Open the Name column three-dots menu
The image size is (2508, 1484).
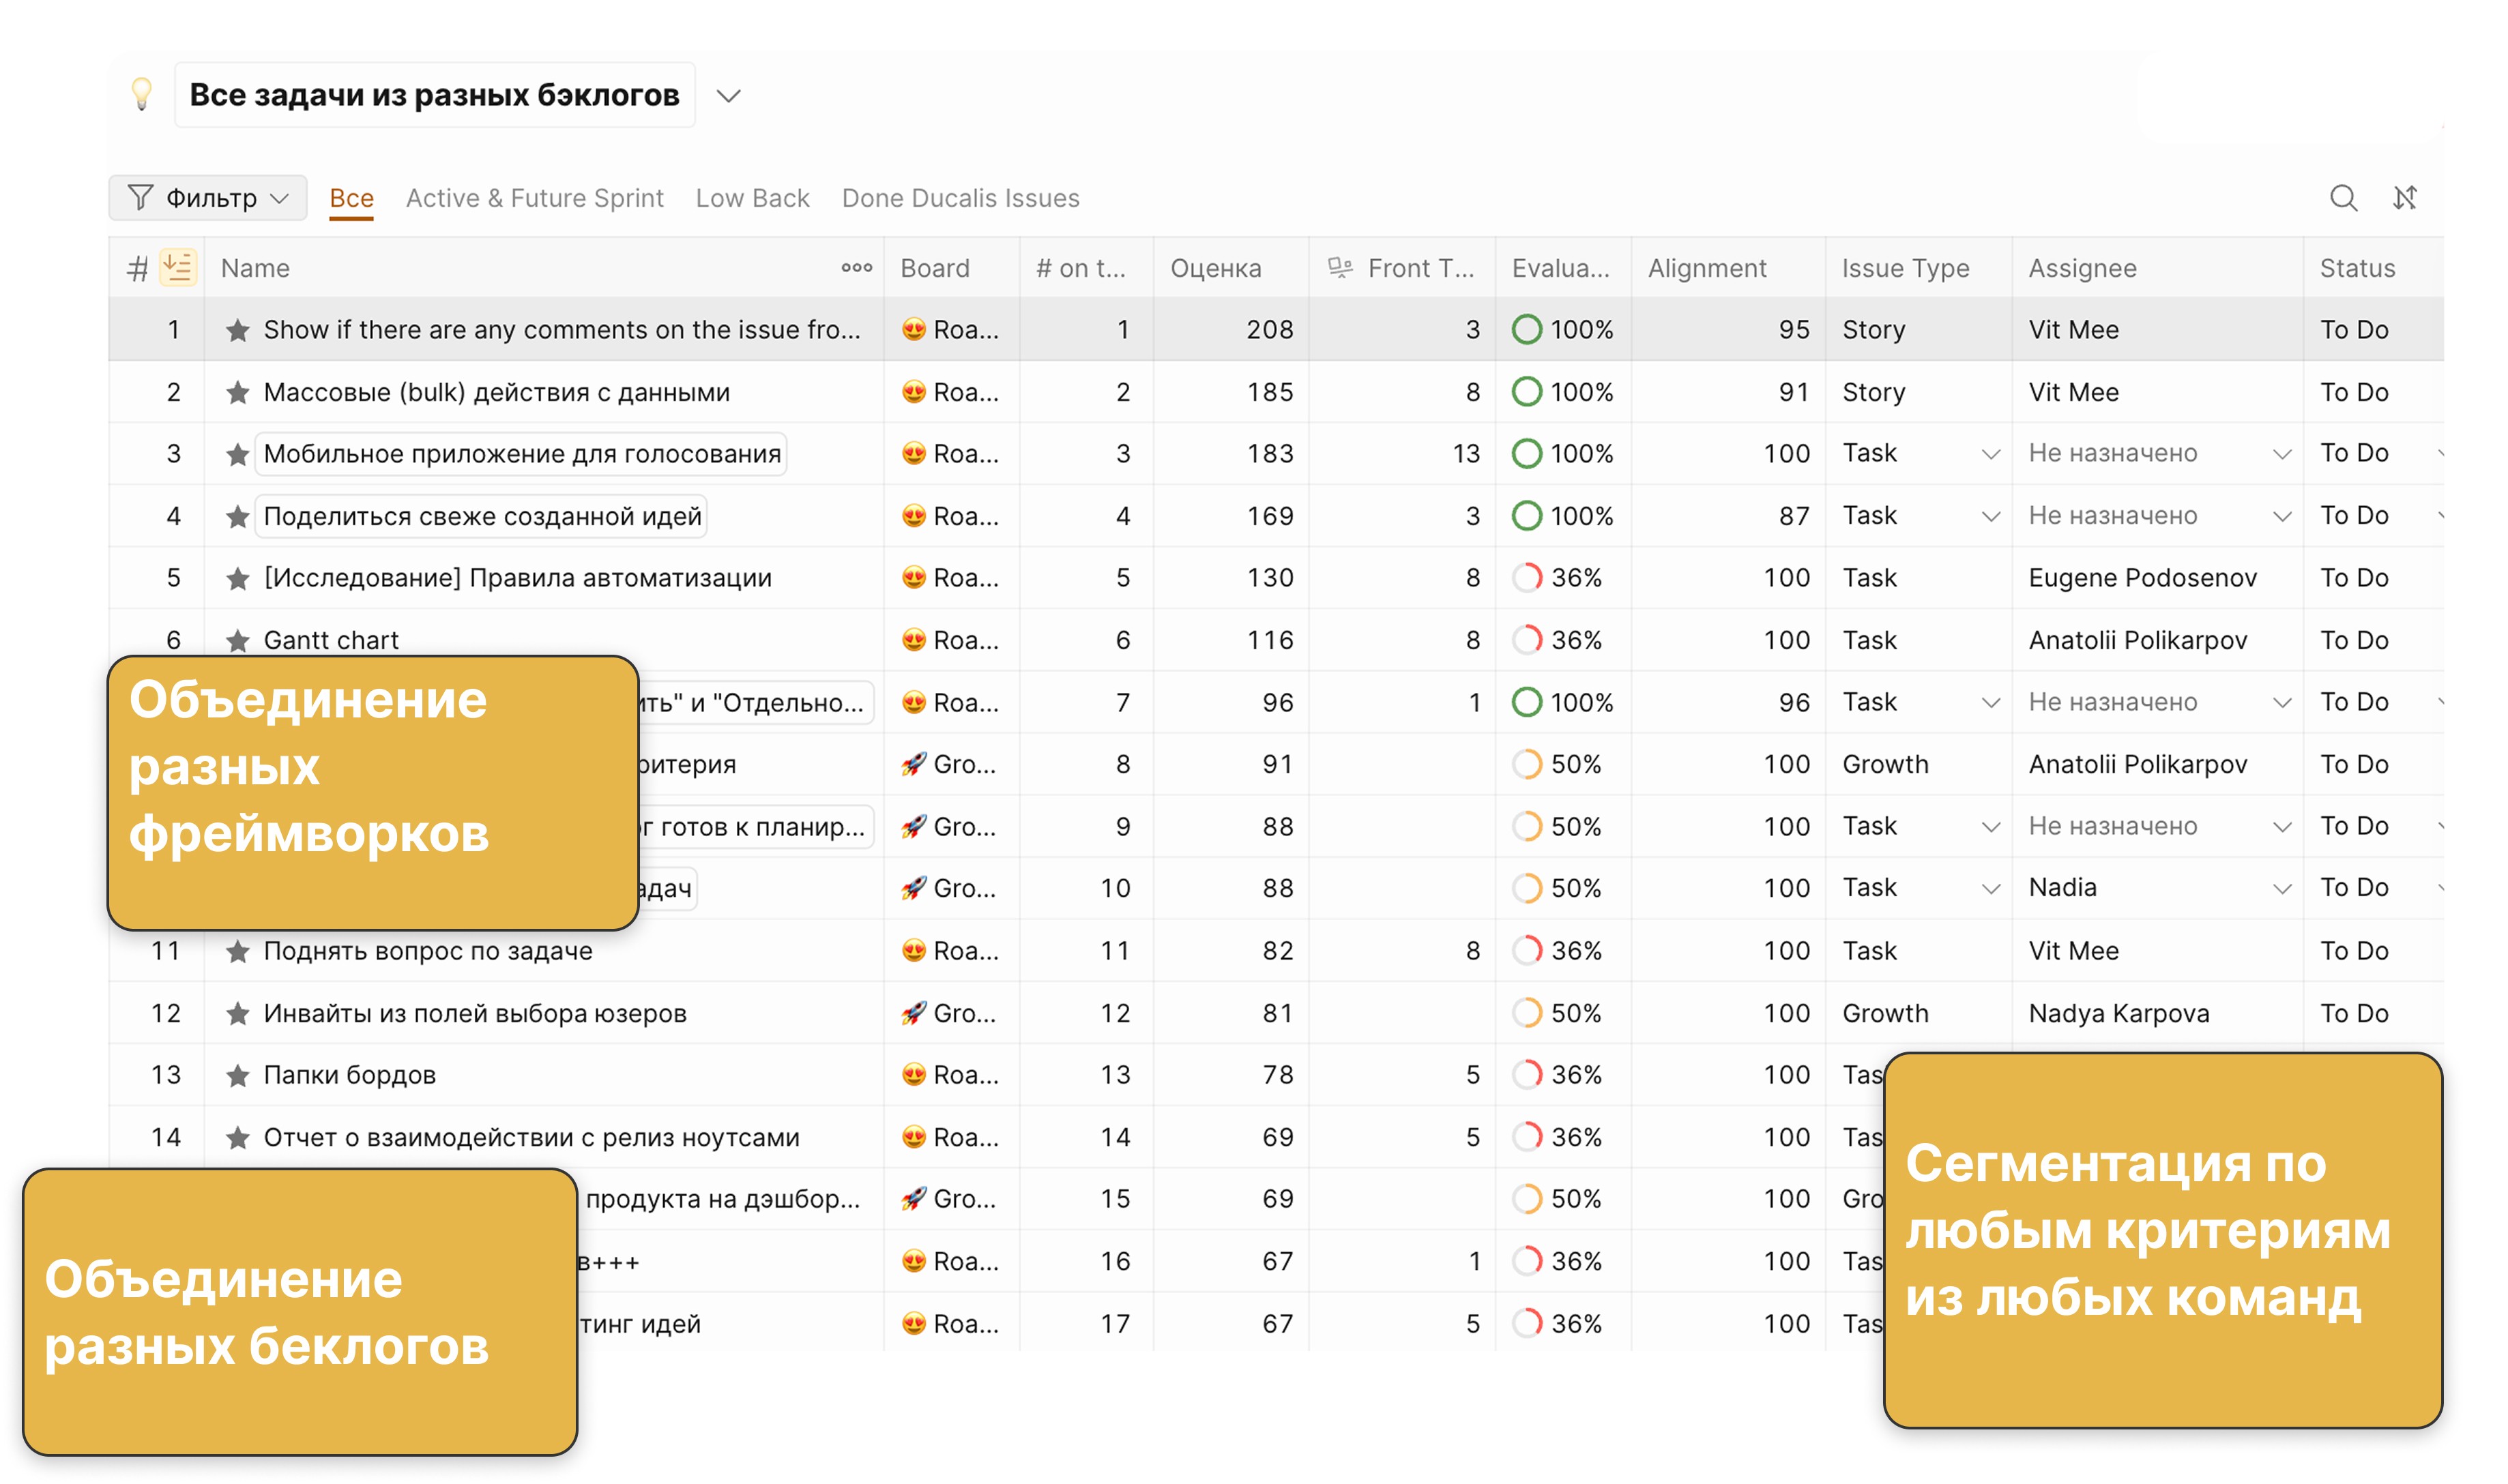(856, 268)
